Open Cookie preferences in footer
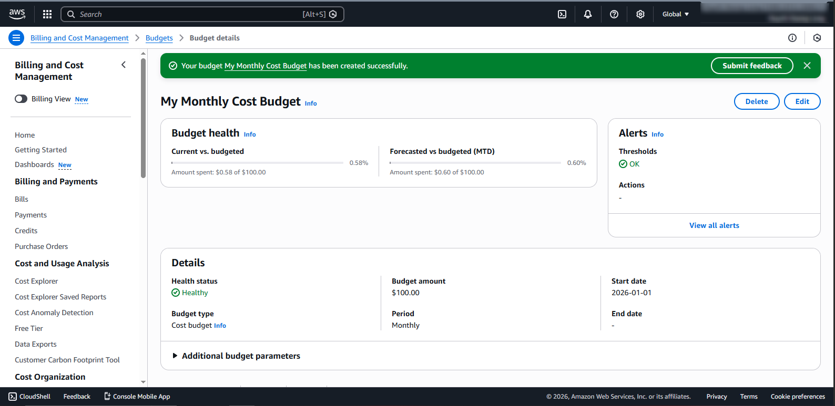The image size is (835, 406). (798, 397)
